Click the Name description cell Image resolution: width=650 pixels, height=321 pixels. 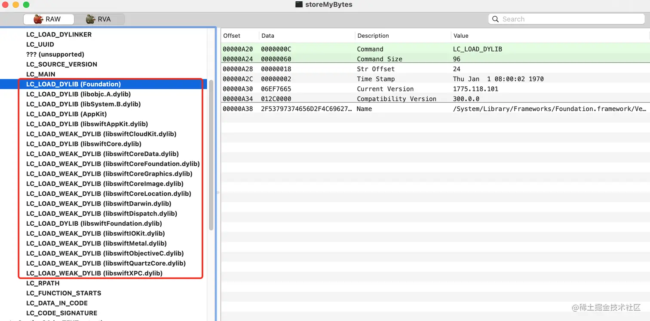coord(364,109)
